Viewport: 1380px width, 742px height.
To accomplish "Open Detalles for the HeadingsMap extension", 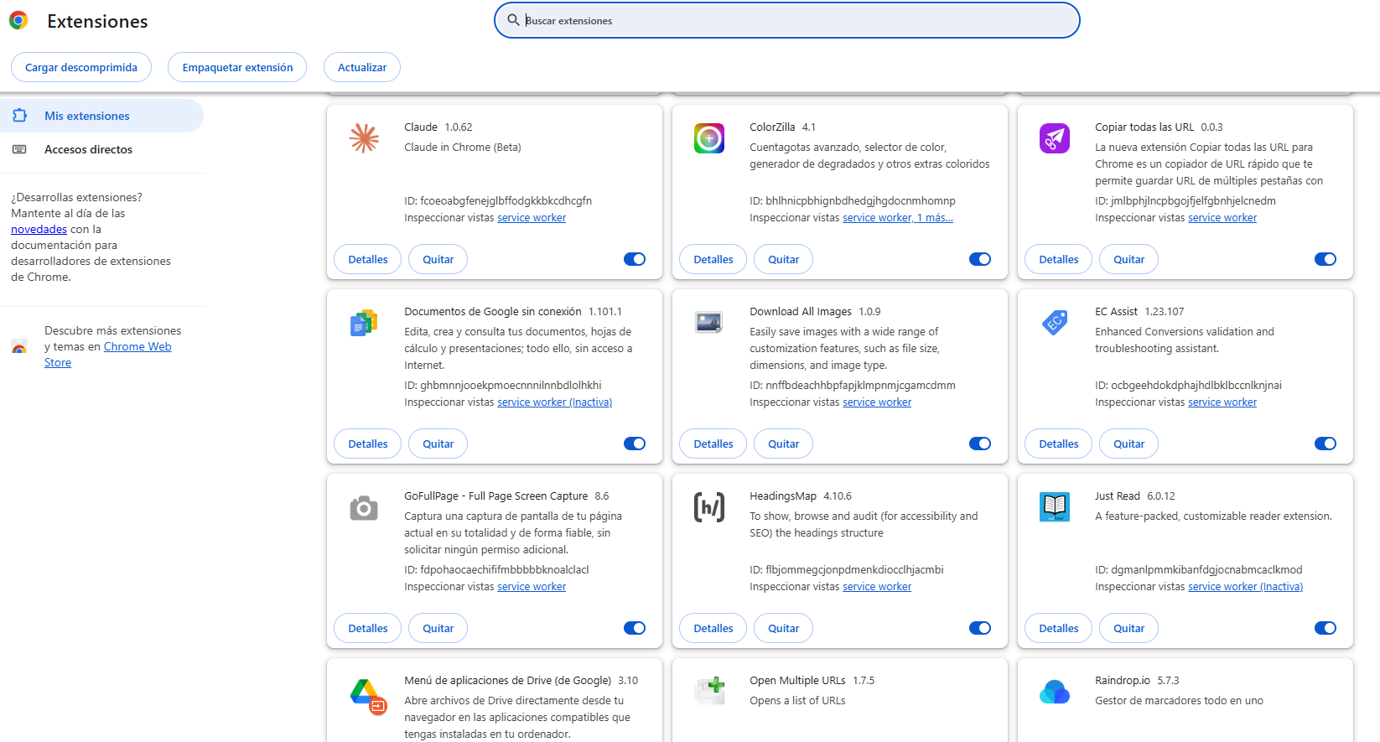I will (x=713, y=628).
